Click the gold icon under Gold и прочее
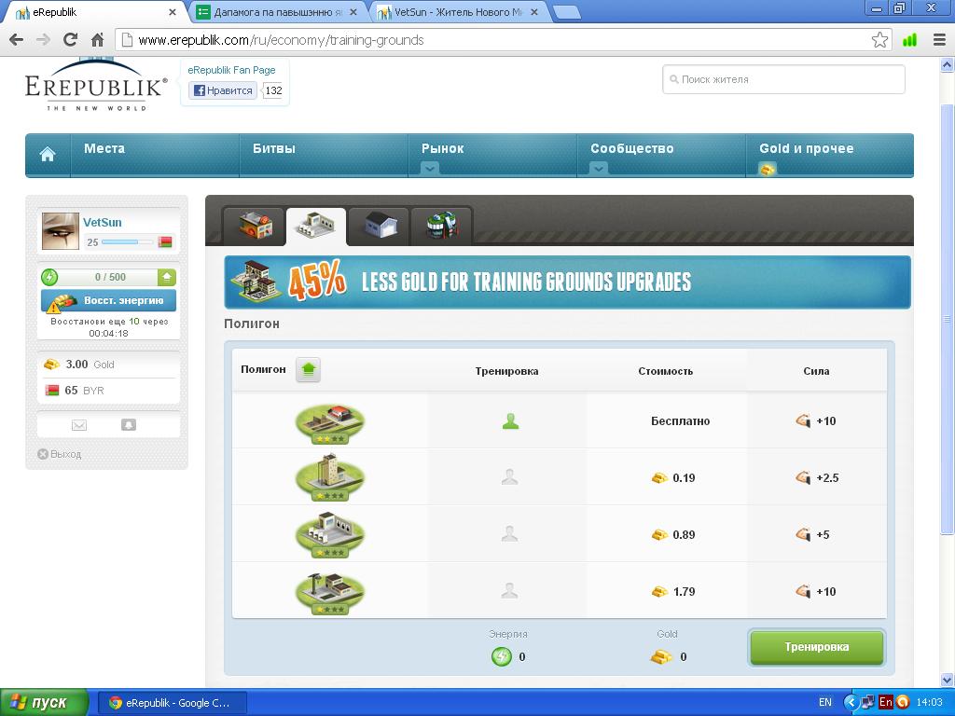Screen dimensions: 955x716 pyautogui.click(x=768, y=169)
